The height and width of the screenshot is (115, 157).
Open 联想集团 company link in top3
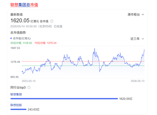tap(16, 94)
